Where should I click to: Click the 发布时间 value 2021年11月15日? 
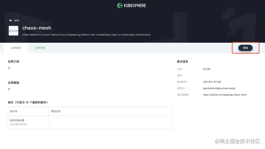click(212, 82)
